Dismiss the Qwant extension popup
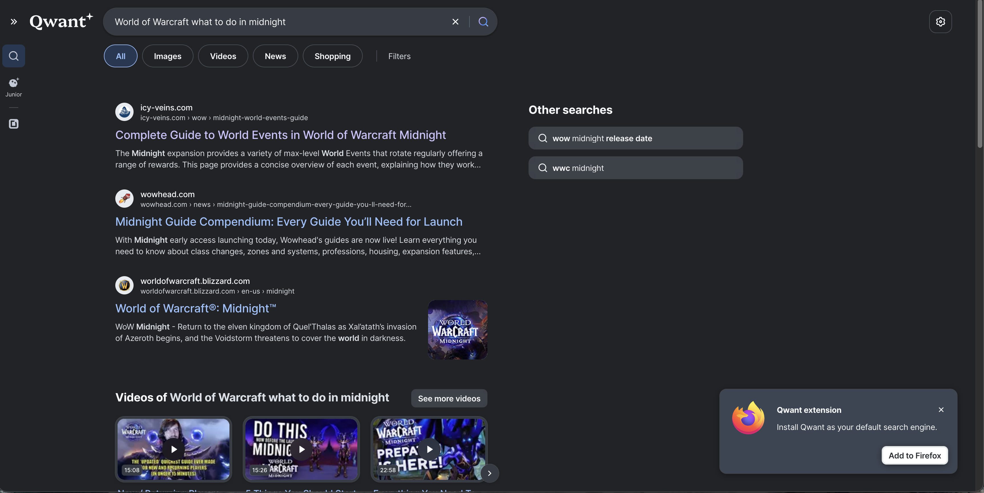984x493 pixels. coord(941,410)
